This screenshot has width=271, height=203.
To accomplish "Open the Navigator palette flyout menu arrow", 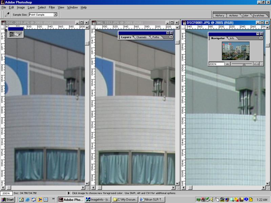I will click(x=261, y=38).
